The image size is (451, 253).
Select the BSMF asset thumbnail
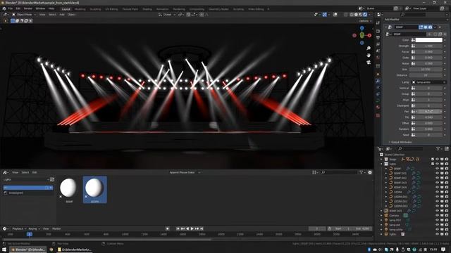click(x=69, y=190)
